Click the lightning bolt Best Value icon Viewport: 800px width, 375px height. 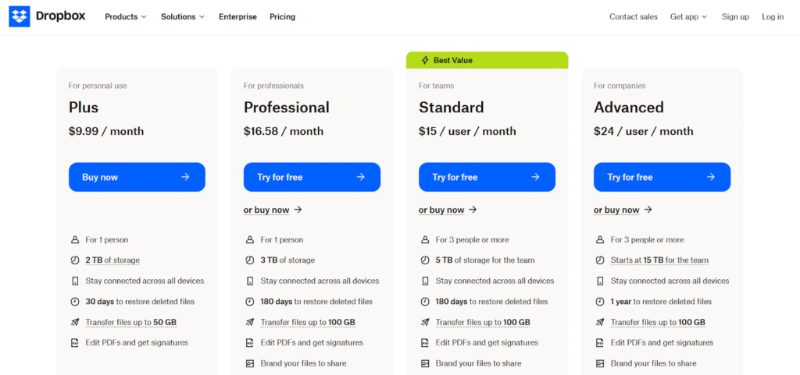pyautogui.click(x=425, y=60)
